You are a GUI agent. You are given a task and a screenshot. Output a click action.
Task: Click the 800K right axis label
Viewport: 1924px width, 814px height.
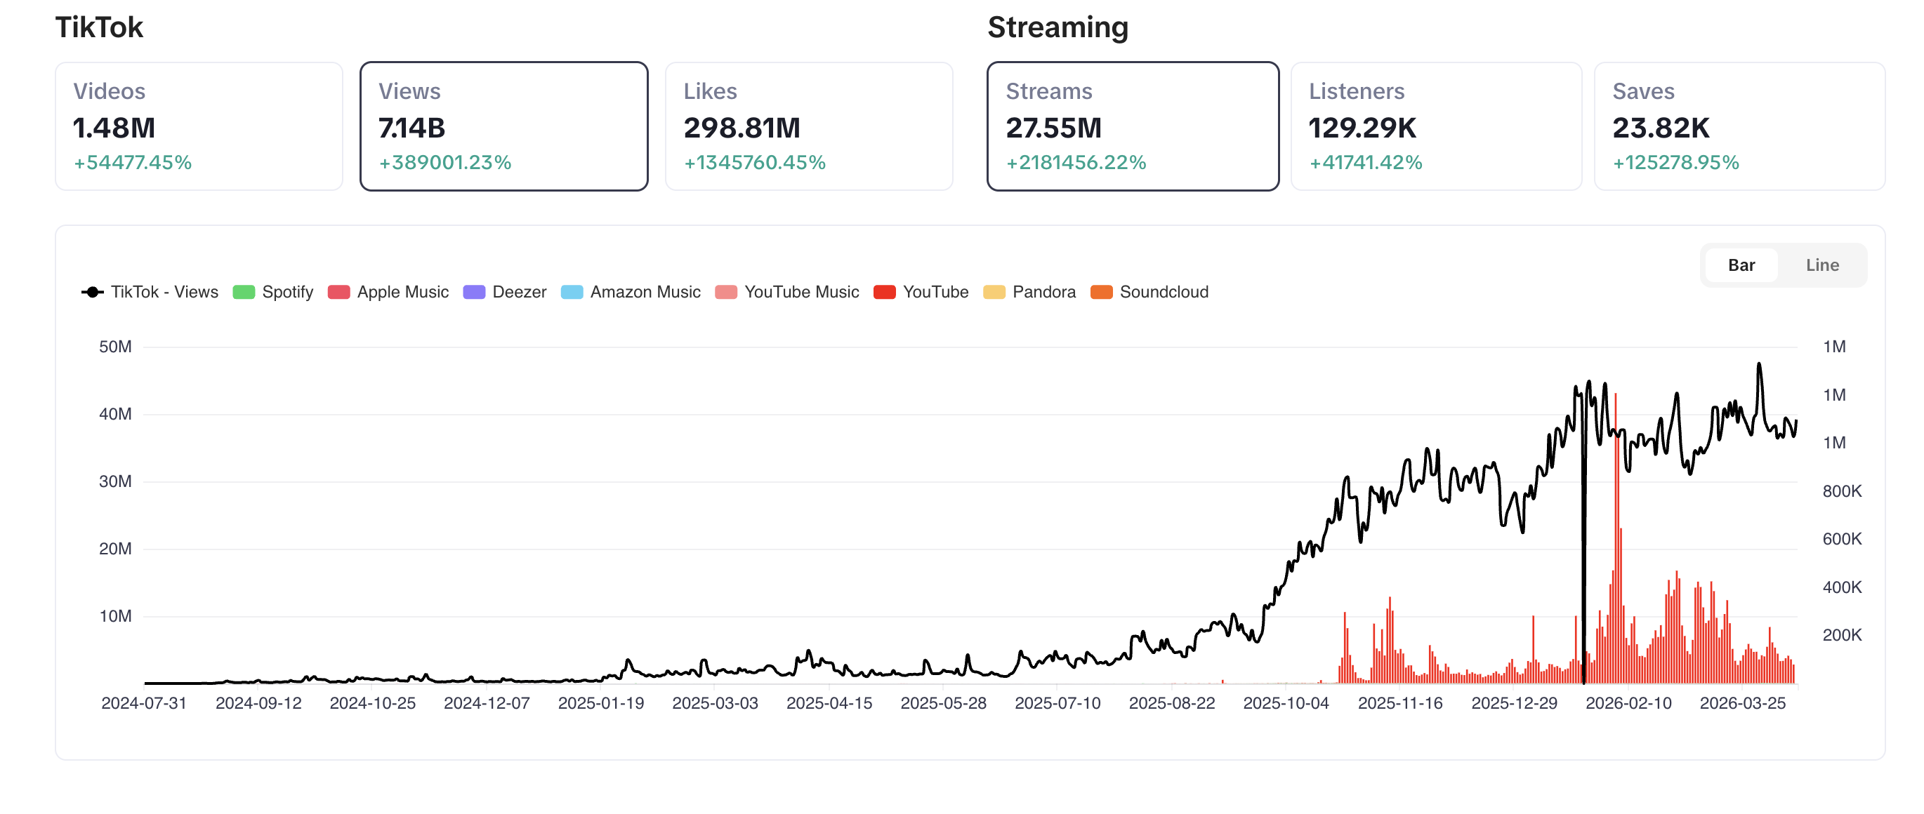pos(1842,491)
